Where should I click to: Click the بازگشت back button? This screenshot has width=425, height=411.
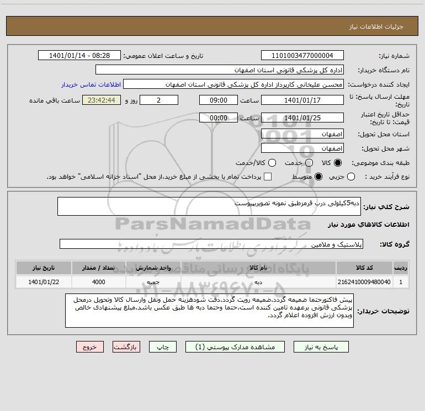[x=126, y=347]
